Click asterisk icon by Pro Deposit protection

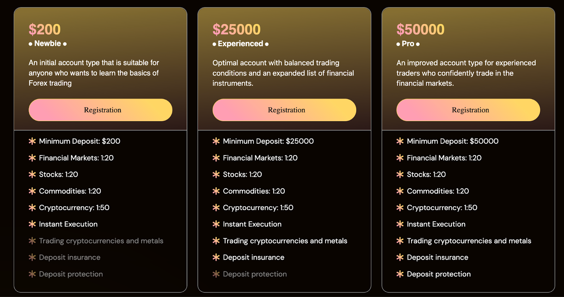coord(400,274)
